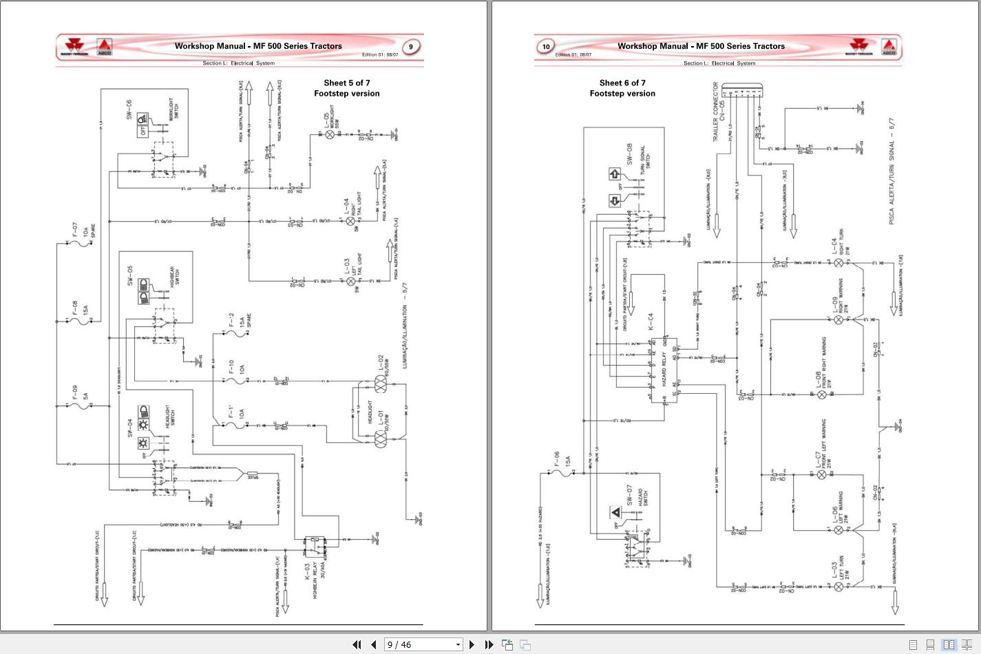This screenshot has height=654, width=981.
Task: Click the 'PISCA ALERTA/TURN SIGNAL - 5/7' label
Action: tap(893, 171)
